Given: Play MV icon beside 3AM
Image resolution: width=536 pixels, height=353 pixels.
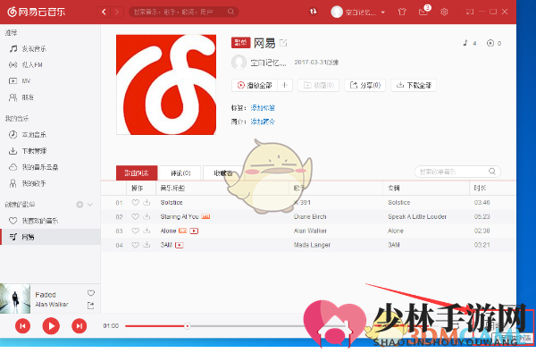Looking at the screenshot, I should coord(180,245).
